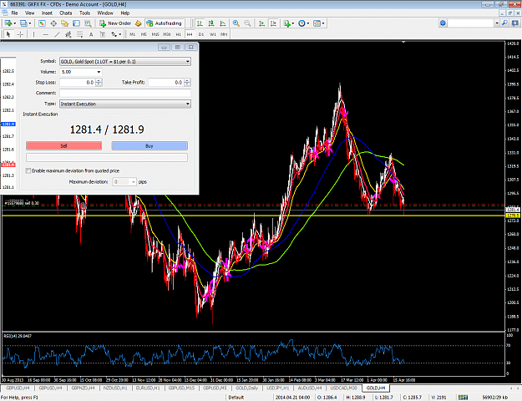Switch to M30 timeframe
522x401 pixels.
click(167, 34)
